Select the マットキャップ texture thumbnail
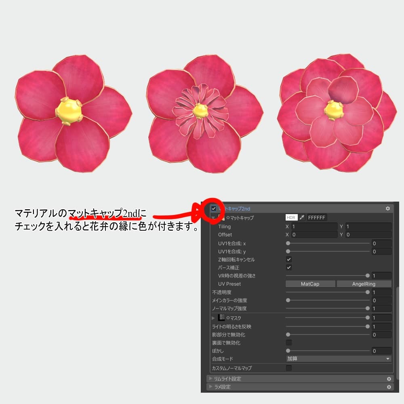The height and width of the screenshot is (404, 404). [221, 217]
